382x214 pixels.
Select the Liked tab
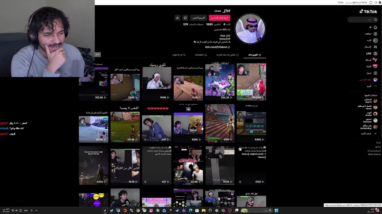179,55
